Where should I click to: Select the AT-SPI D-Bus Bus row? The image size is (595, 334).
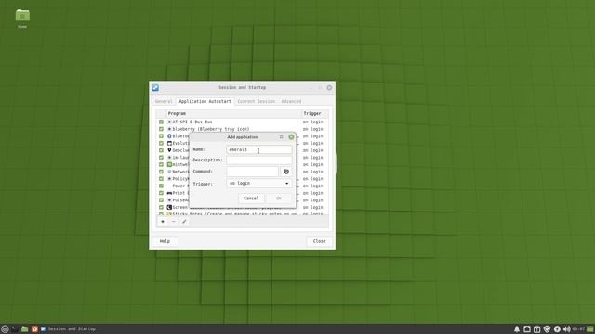(242, 122)
